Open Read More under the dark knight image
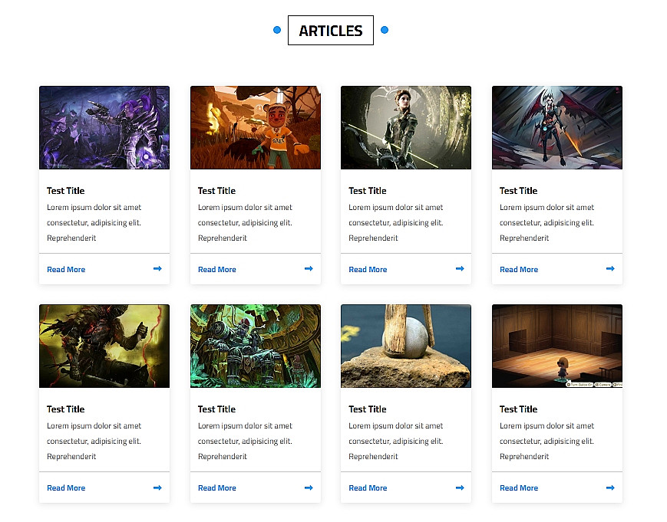 [x=66, y=488]
